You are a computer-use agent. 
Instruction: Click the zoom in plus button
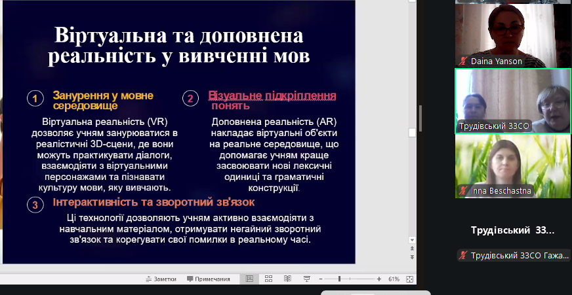click(x=379, y=279)
